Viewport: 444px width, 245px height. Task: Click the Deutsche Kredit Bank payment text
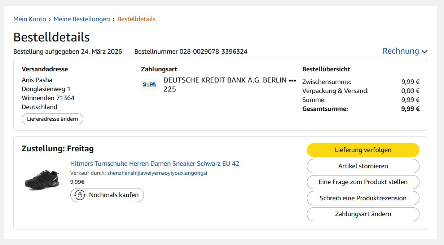pos(225,80)
